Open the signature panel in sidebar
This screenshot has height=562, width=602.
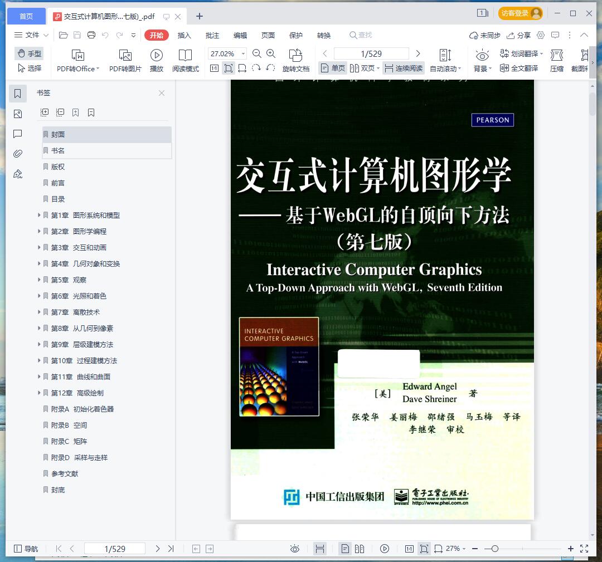tap(18, 174)
